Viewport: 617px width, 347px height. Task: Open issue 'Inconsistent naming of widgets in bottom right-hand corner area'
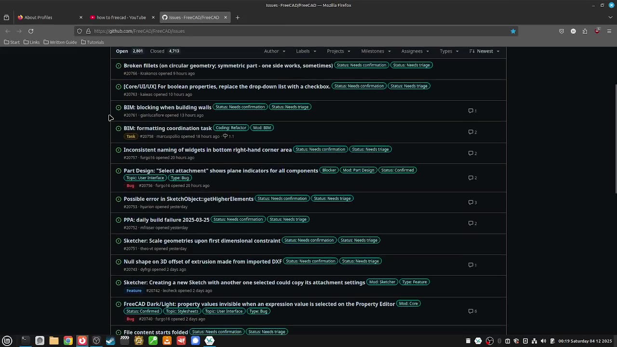207,150
